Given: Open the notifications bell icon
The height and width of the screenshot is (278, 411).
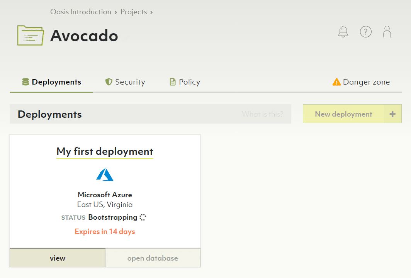Looking at the screenshot, I should click(343, 32).
